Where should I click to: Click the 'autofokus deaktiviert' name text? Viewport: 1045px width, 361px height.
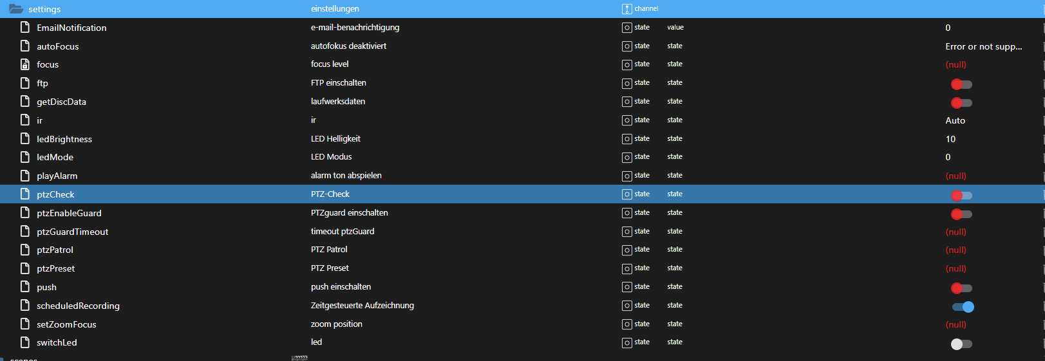[x=348, y=46]
